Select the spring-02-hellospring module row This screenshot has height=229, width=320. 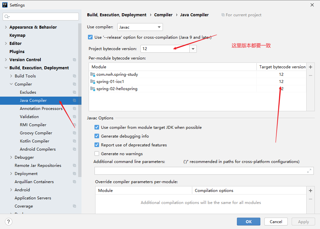click(197, 89)
